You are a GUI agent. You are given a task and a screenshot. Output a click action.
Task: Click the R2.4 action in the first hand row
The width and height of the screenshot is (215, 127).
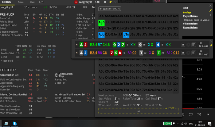pyautogui.click(x=93, y=45)
